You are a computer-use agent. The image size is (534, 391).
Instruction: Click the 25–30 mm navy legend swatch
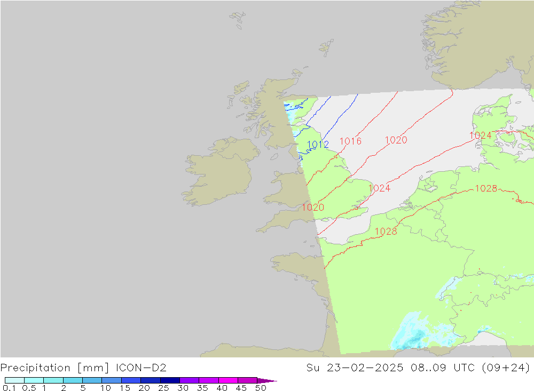pos(170,380)
